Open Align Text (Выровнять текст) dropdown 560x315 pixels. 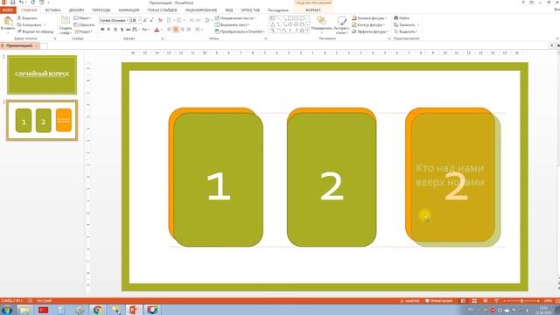click(x=232, y=24)
